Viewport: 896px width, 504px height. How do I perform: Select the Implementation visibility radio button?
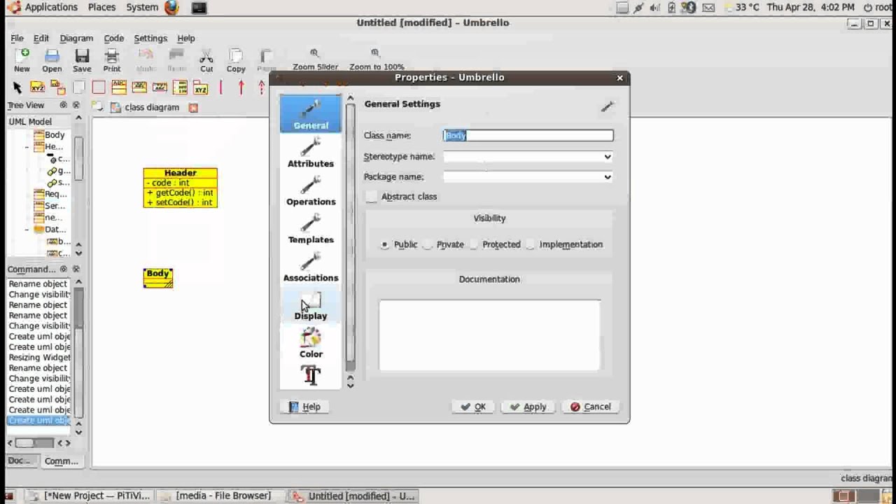coord(531,244)
